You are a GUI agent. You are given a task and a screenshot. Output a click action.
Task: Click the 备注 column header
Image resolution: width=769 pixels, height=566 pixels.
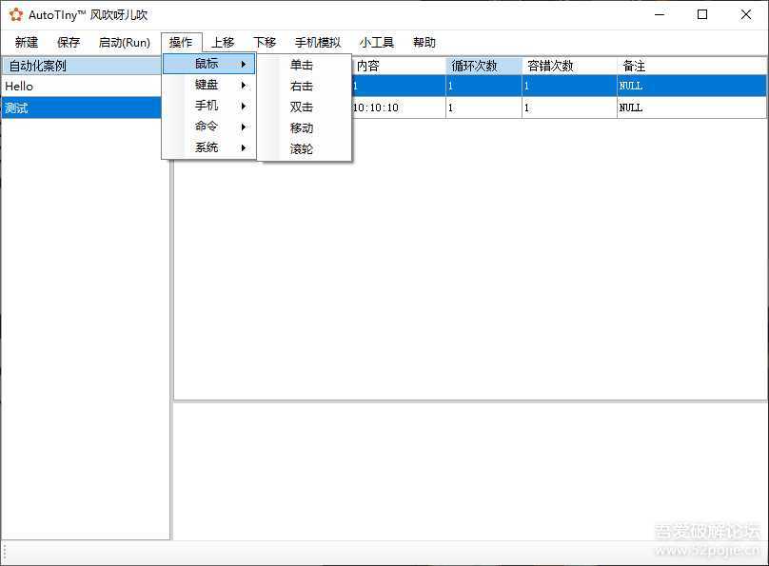click(633, 65)
